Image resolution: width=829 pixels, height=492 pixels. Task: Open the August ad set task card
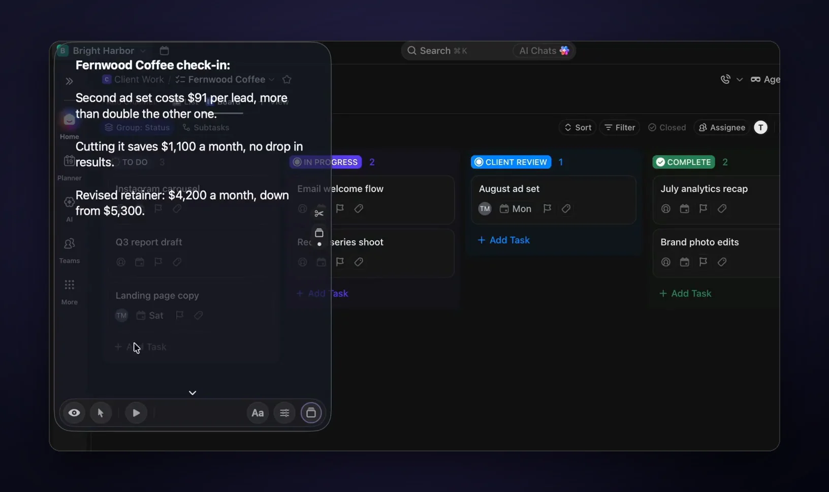pyautogui.click(x=554, y=200)
